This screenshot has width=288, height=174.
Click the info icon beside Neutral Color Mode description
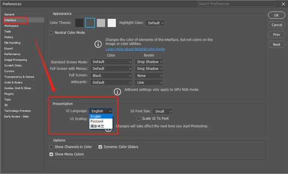coord(98,44)
